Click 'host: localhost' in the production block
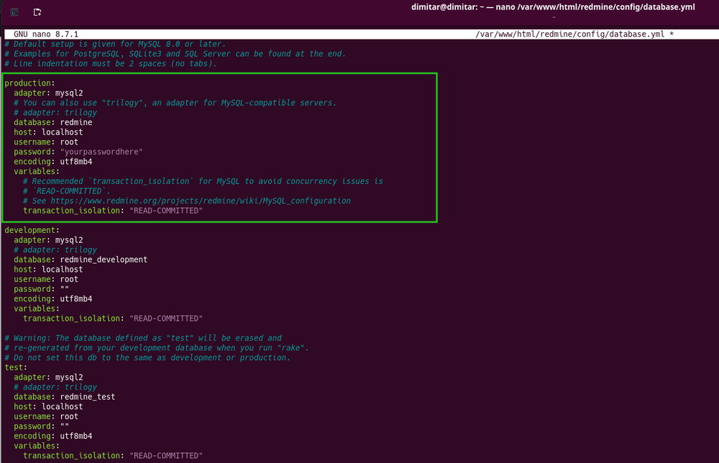The height and width of the screenshot is (463, 719). click(48, 132)
